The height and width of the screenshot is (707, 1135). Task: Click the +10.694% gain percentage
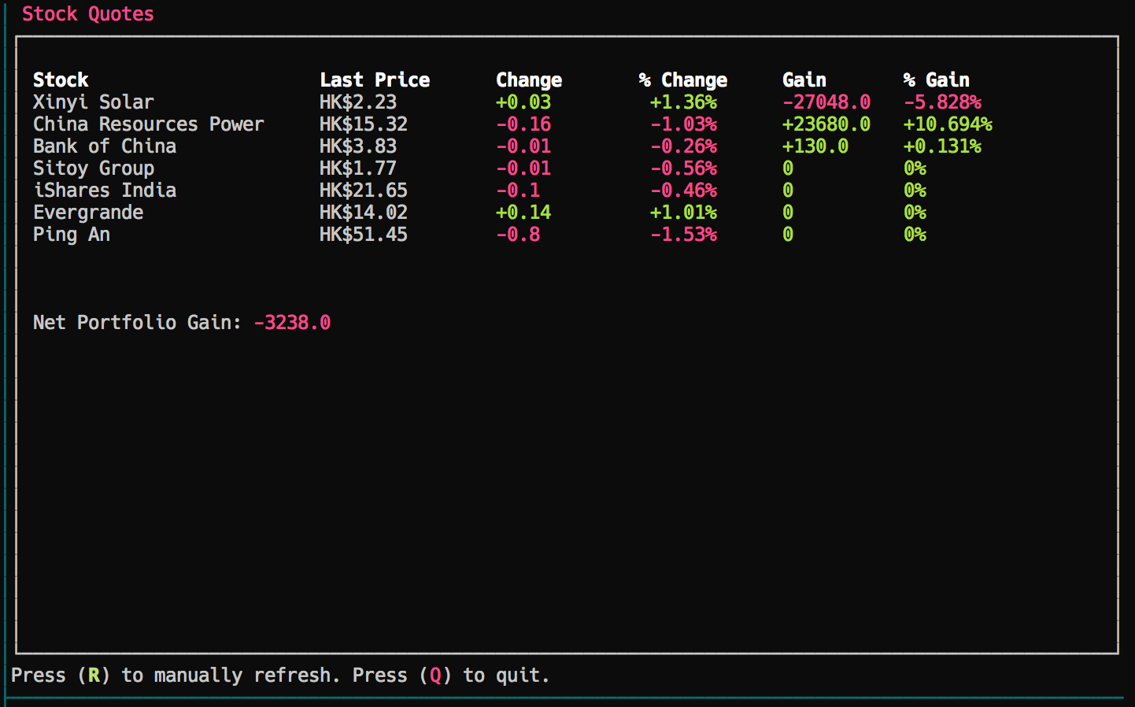[948, 124]
